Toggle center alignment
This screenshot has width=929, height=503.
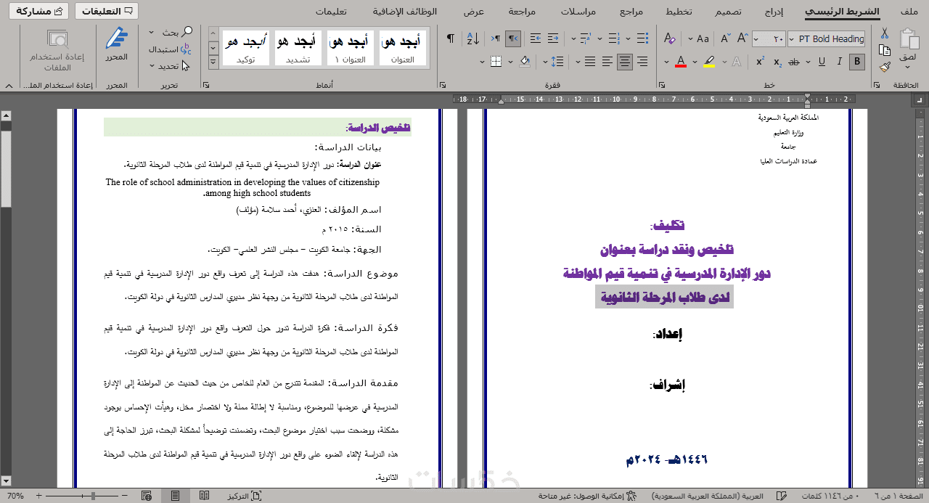coord(625,62)
